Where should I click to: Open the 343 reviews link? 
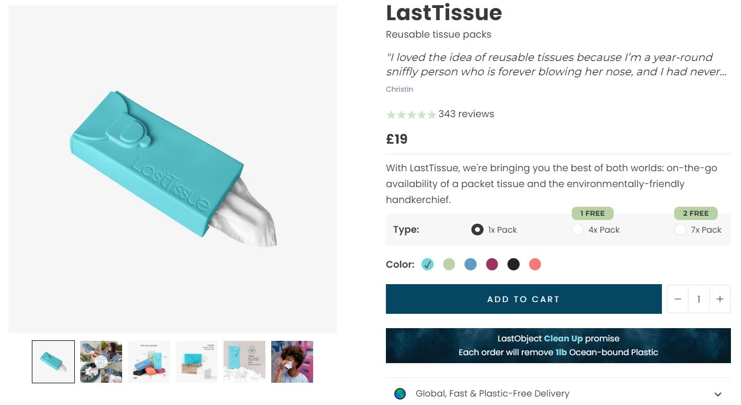[x=466, y=114]
